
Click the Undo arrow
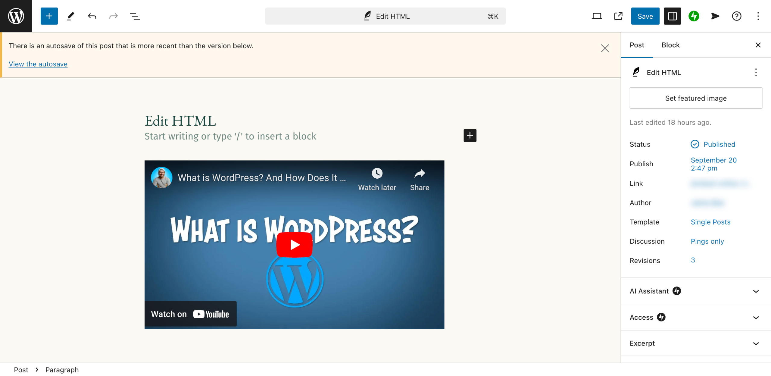point(92,16)
